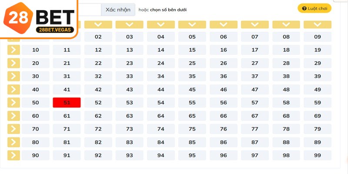The width and height of the screenshot is (348, 174).
Task: Open the Luật chơi rules button
Action: tap(315, 9)
